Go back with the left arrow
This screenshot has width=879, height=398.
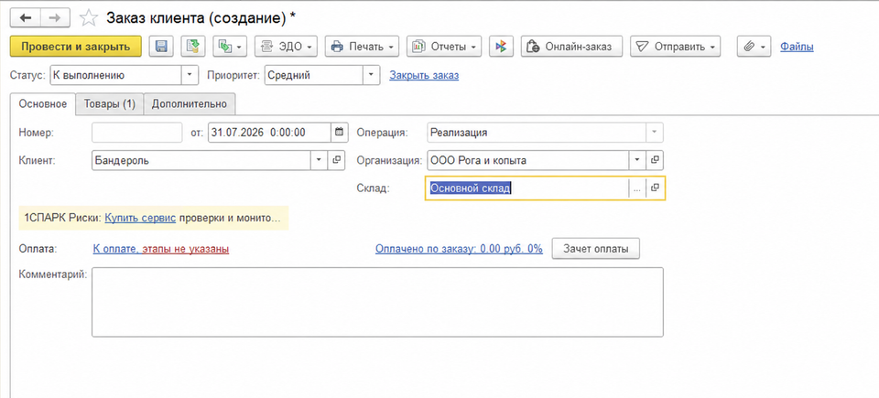click(x=26, y=18)
